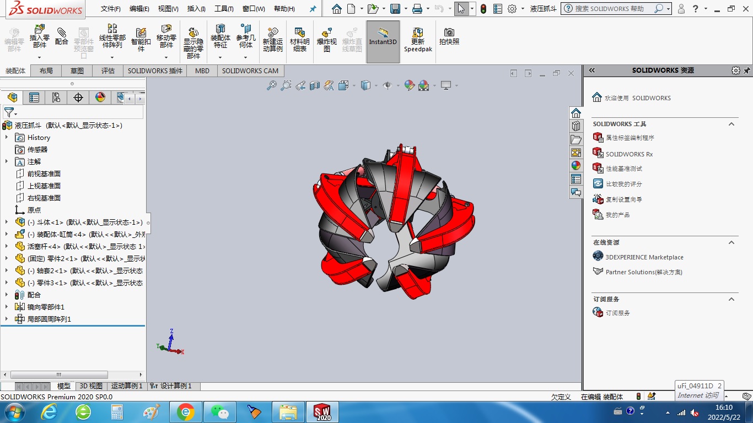Open the File Explorer task pane tab
753x423 pixels.
tap(576, 139)
